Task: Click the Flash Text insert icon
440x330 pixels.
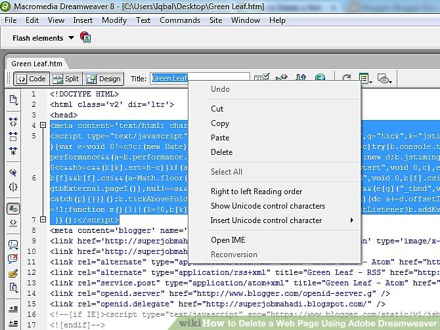Action: point(85,38)
